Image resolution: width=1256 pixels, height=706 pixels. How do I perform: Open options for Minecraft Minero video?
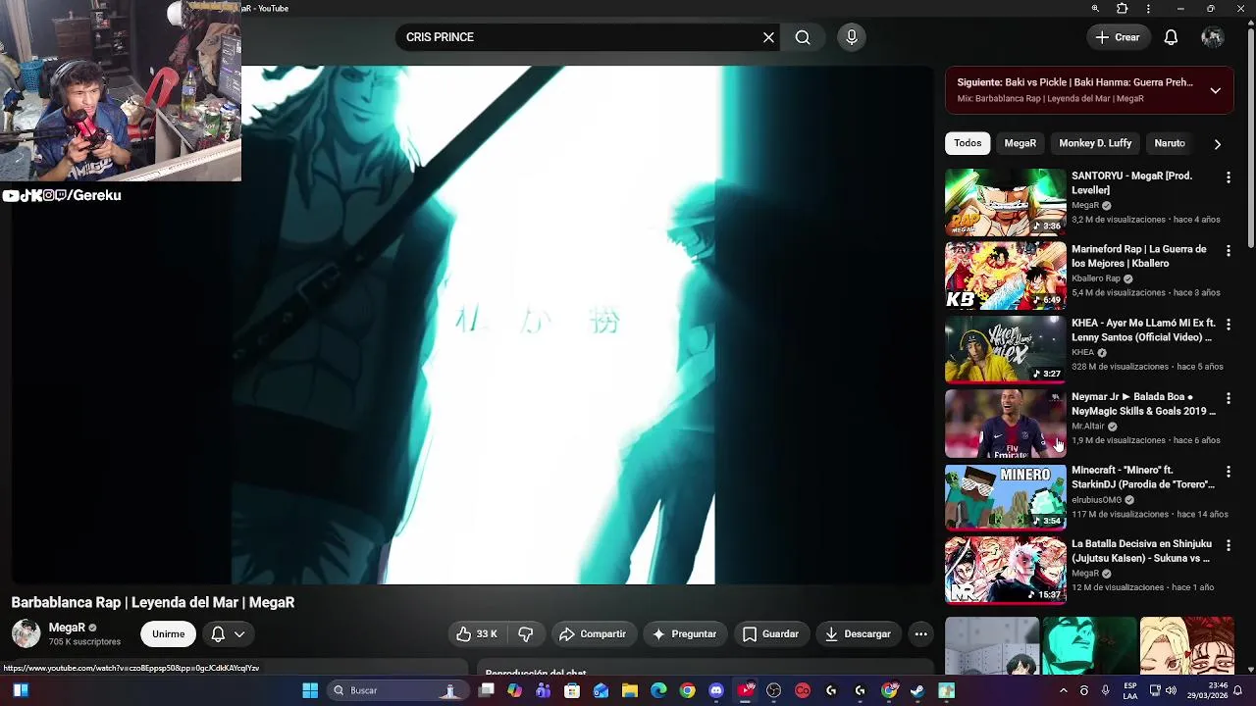pyautogui.click(x=1228, y=472)
